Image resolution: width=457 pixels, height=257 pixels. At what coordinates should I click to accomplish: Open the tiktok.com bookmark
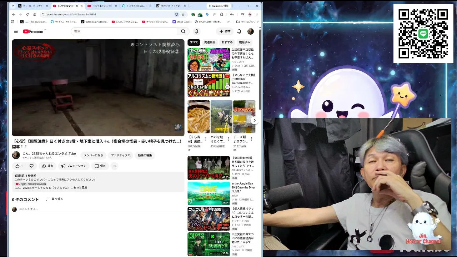(94, 22)
